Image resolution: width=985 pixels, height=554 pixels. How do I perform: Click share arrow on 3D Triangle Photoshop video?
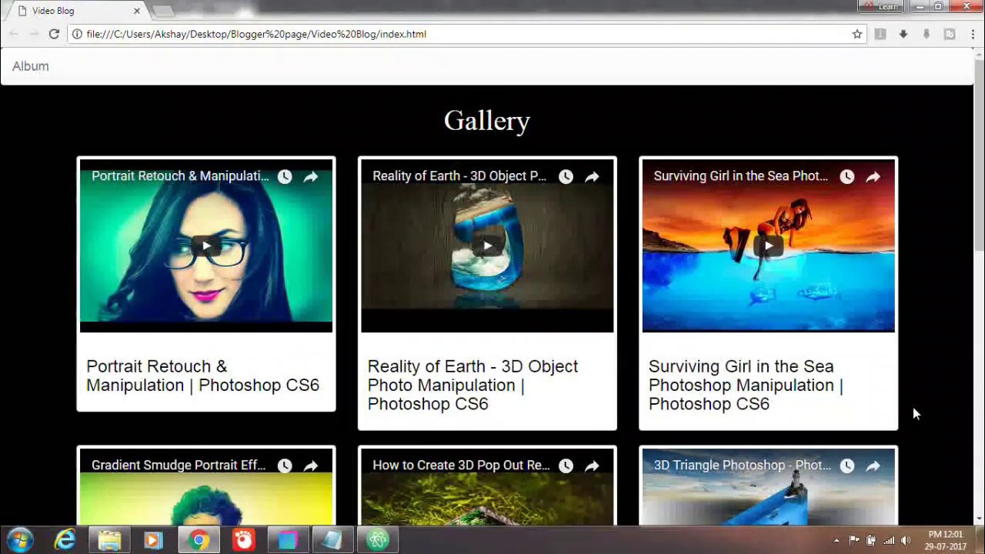coord(873,466)
